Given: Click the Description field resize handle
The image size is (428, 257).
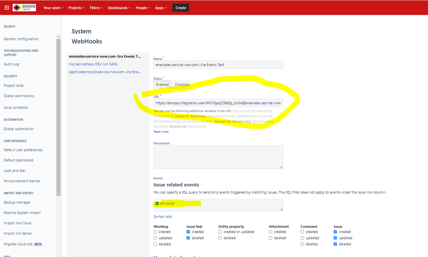Looking at the screenshot, I should pos(281,167).
